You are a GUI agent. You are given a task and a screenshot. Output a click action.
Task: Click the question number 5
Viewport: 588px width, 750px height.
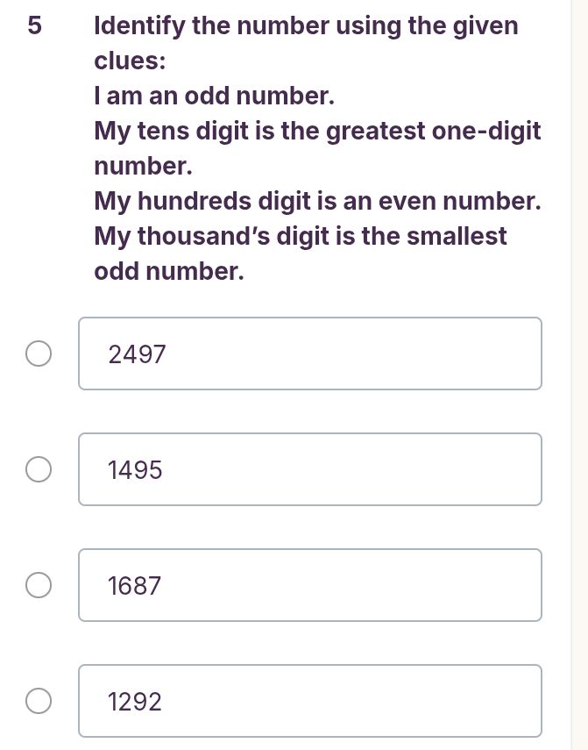coord(33,25)
